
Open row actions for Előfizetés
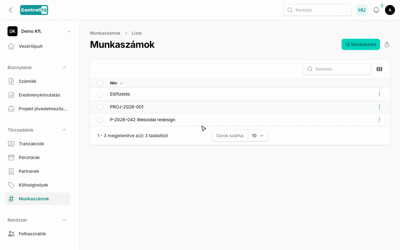[x=379, y=94]
